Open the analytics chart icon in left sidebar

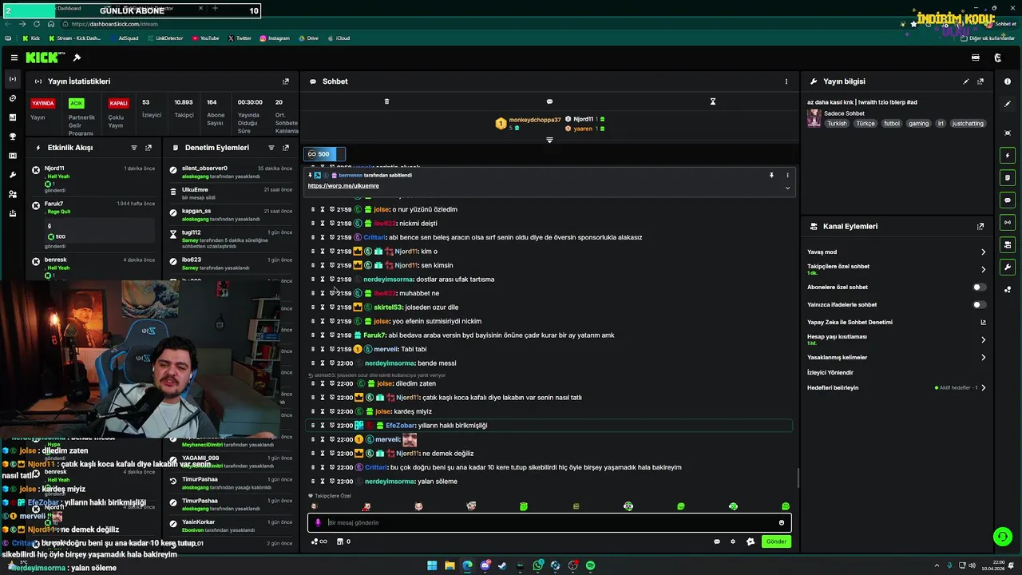coord(13,117)
